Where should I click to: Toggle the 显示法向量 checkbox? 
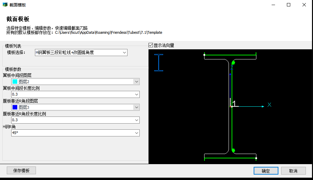pos(151,45)
